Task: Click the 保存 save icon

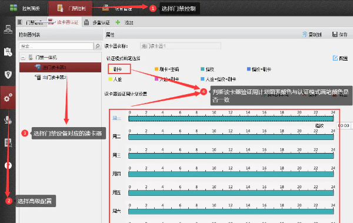Action: click(335, 34)
